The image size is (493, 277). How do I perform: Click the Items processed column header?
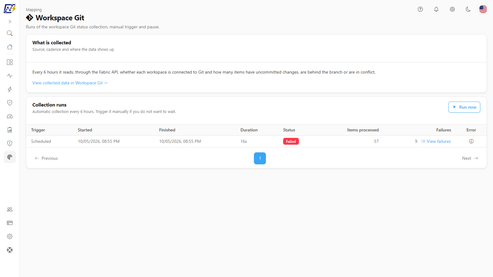363,130
